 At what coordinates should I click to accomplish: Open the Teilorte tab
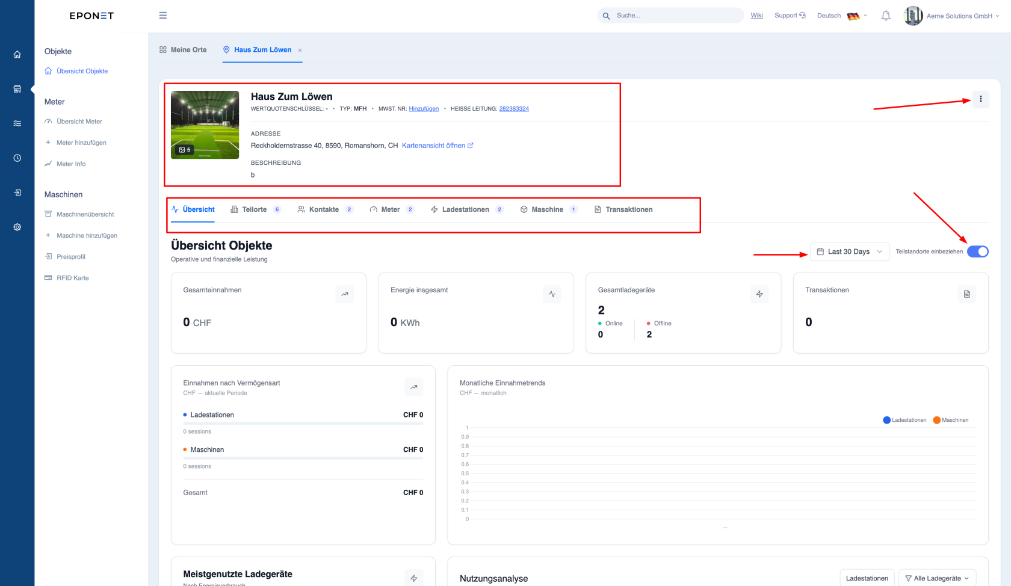click(x=256, y=209)
